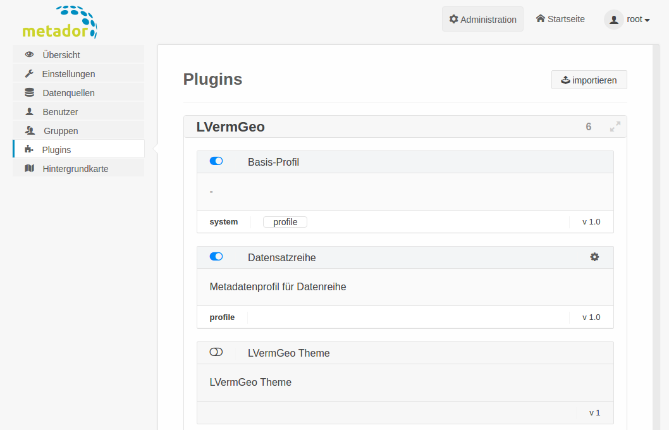Click the LVermGeo panel title
This screenshot has width=669, height=430.
[230, 126]
